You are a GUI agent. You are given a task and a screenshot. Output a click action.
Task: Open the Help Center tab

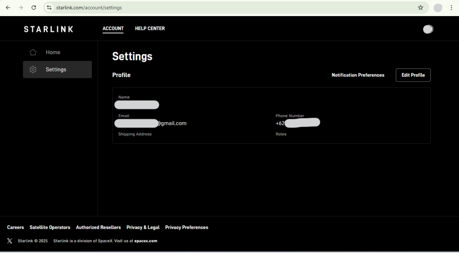(150, 29)
